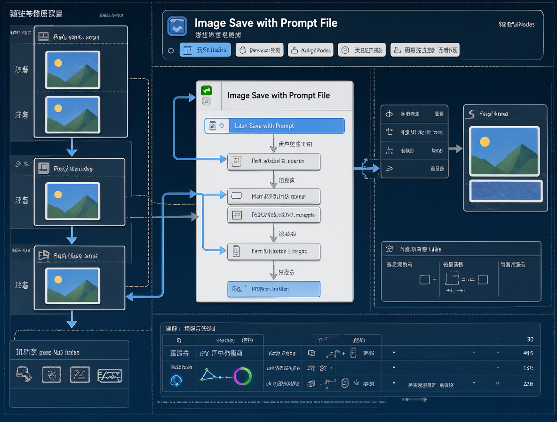Select the framed picture icon in bottom-left panel
The image size is (557, 422).
(x=80, y=375)
